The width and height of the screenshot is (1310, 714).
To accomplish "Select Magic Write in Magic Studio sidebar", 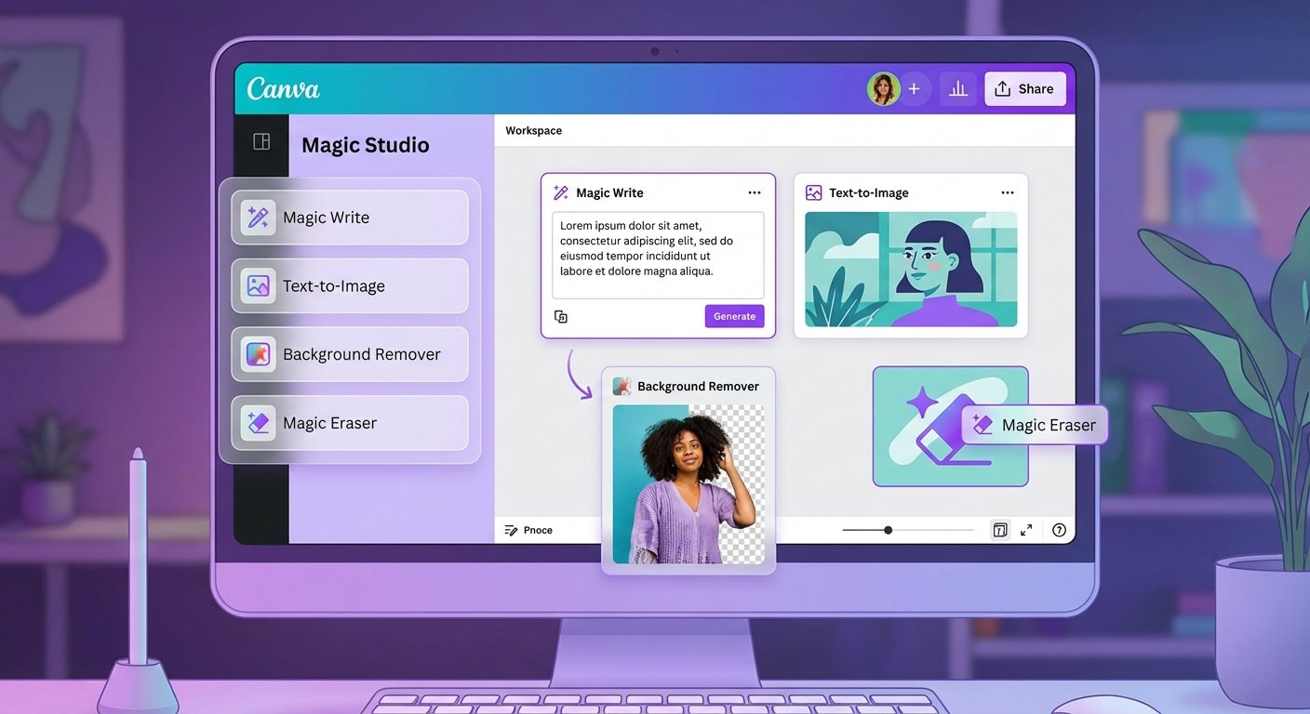I will 349,218.
